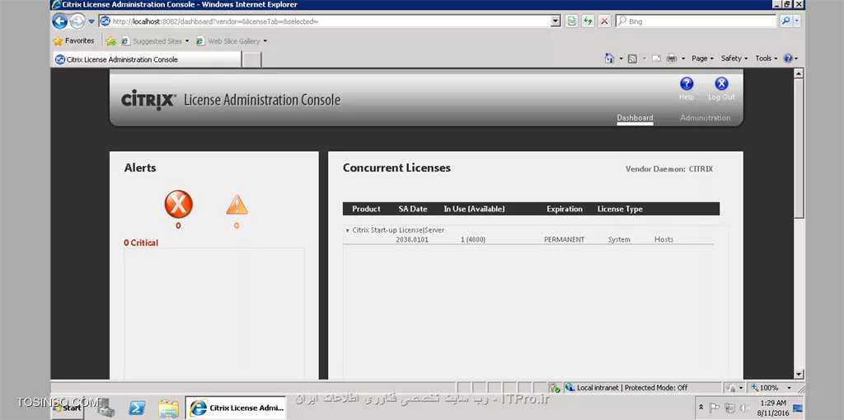This screenshot has height=420, width=844.
Task: Click the page scrollbar down arrow
Action: coord(799,374)
